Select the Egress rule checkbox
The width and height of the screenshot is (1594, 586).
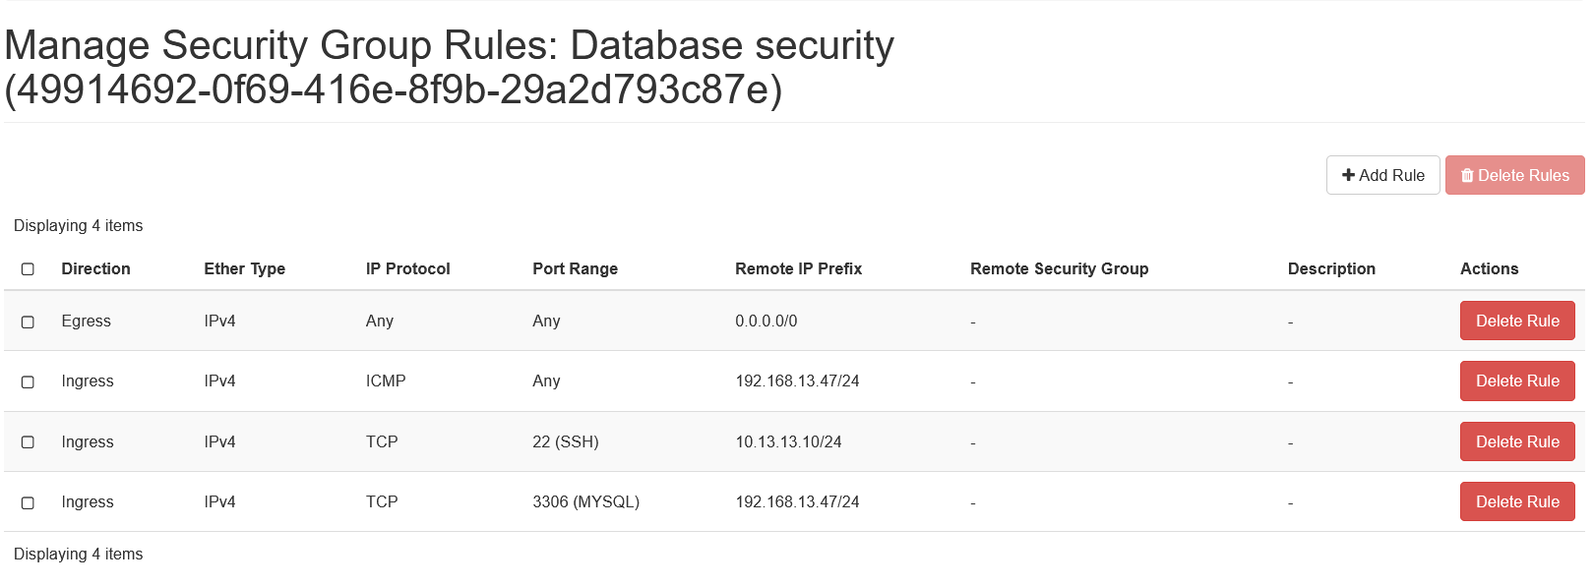pos(28,322)
